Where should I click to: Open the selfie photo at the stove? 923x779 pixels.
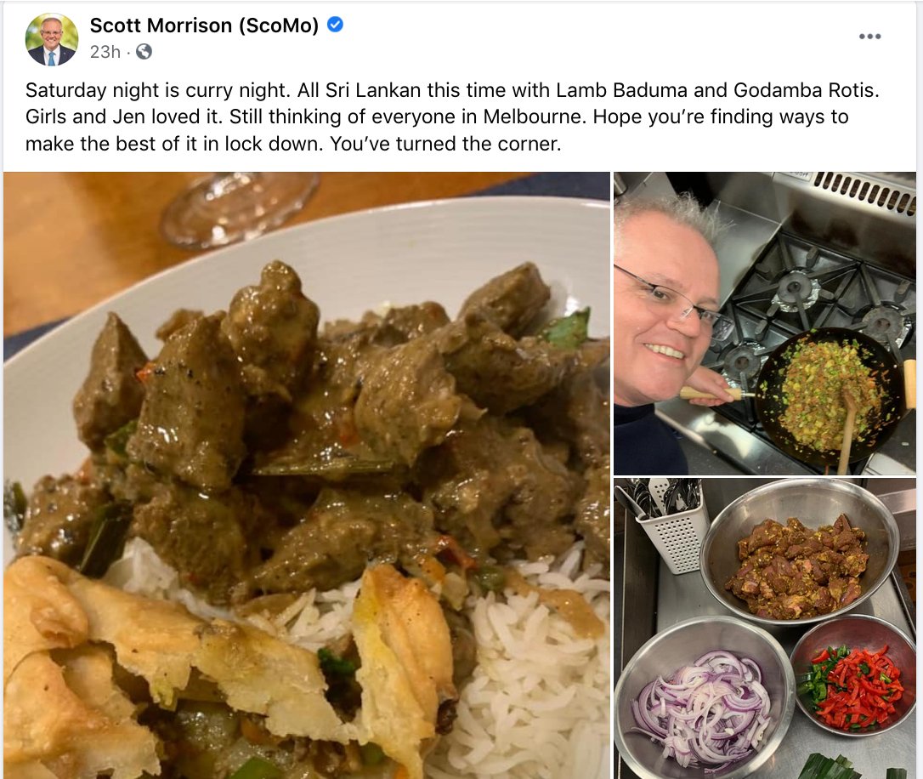(x=765, y=323)
